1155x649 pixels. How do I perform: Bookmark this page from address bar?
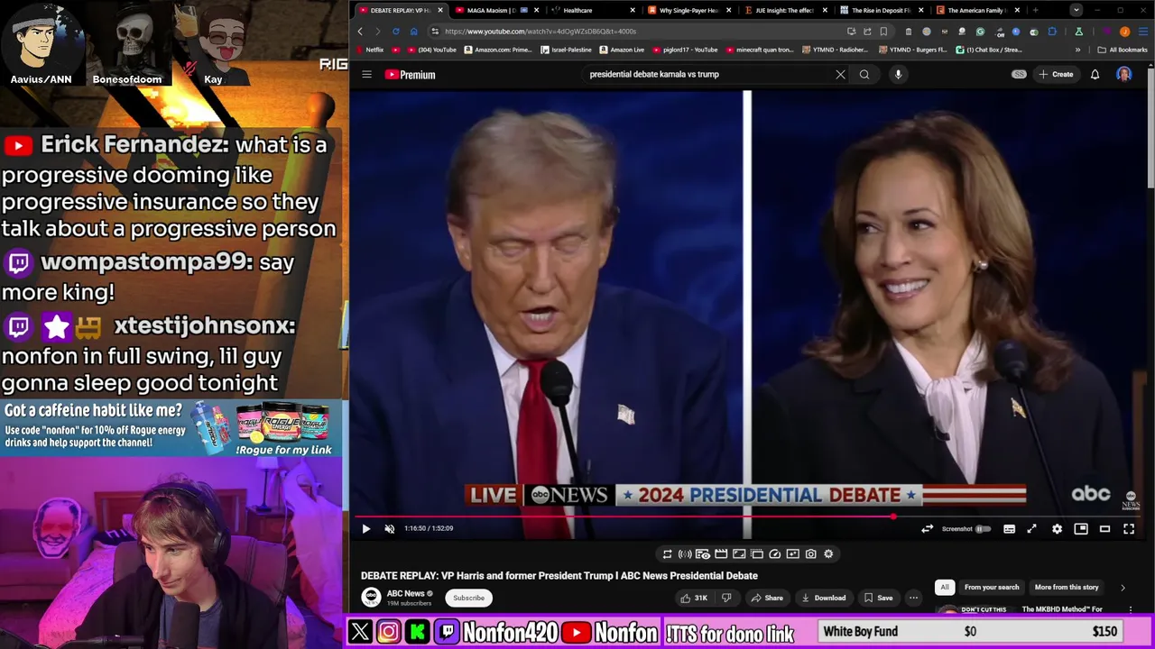(883, 32)
